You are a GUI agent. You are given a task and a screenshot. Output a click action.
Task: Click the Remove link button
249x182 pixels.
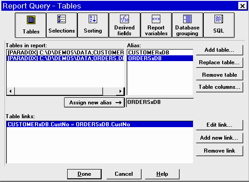219,151
